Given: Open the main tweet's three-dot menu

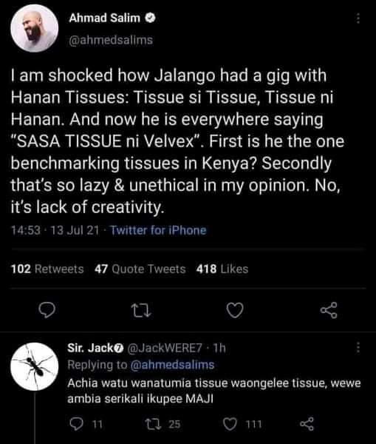Looking at the screenshot, I should pyautogui.click(x=358, y=18).
